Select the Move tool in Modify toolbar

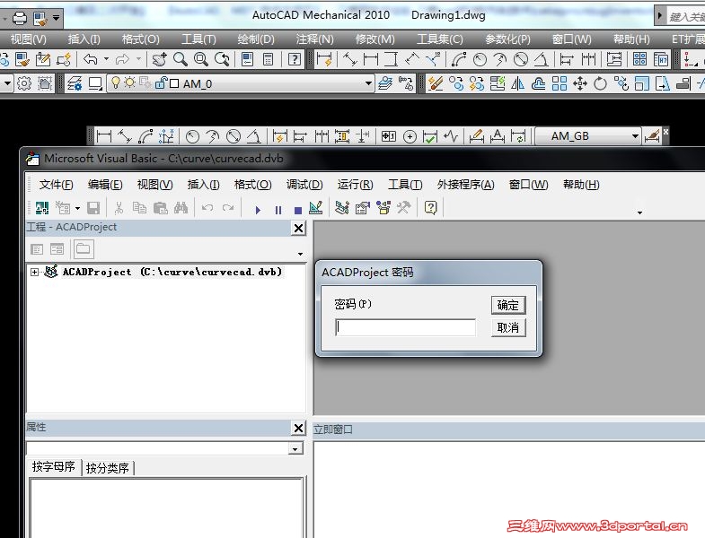pyautogui.click(x=580, y=83)
